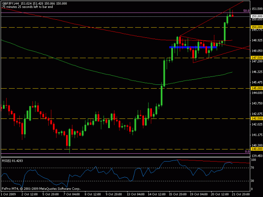This screenshot has width=263, height=197.
Task: Select the thick blue horizontal bar object
Action: point(193,47)
